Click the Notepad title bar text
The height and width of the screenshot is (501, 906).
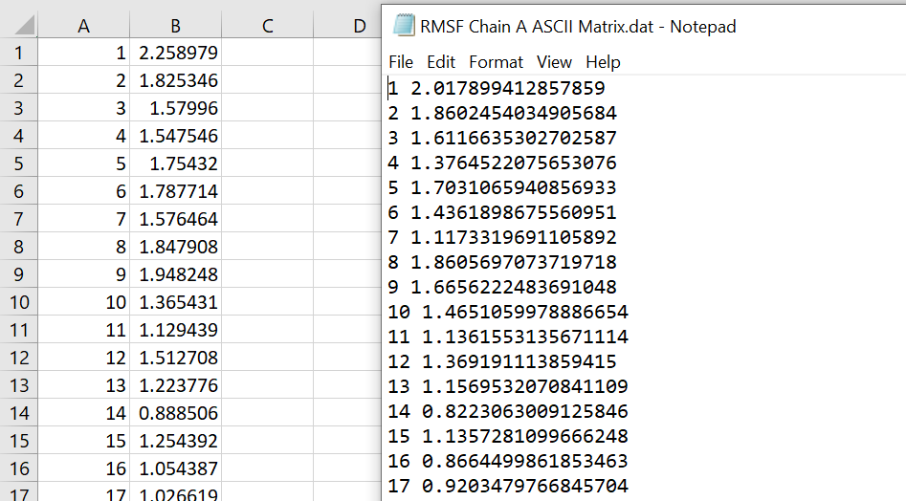tap(578, 26)
